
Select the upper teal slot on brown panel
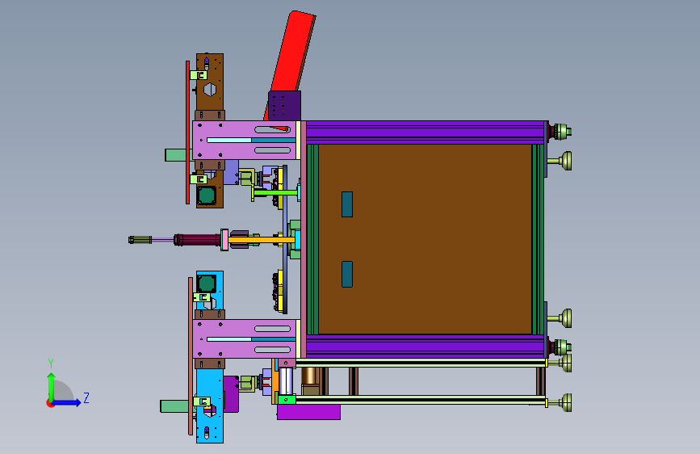point(347,204)
